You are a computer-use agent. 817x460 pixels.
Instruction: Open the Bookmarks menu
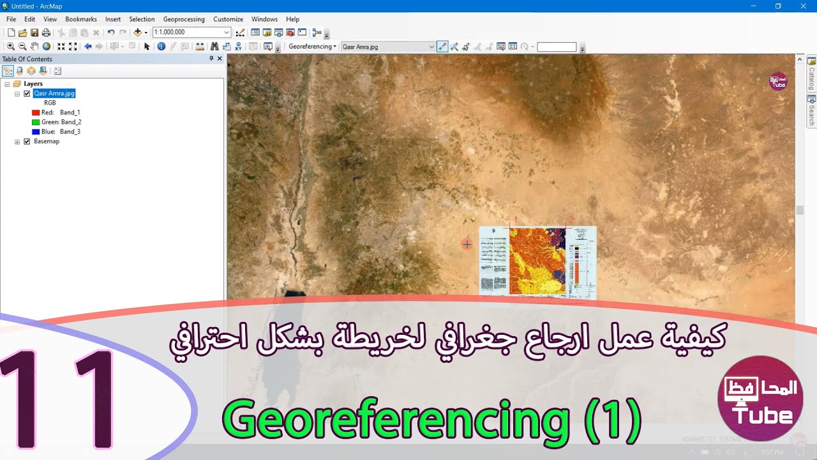pyautogui.click(x=81, y=19)
